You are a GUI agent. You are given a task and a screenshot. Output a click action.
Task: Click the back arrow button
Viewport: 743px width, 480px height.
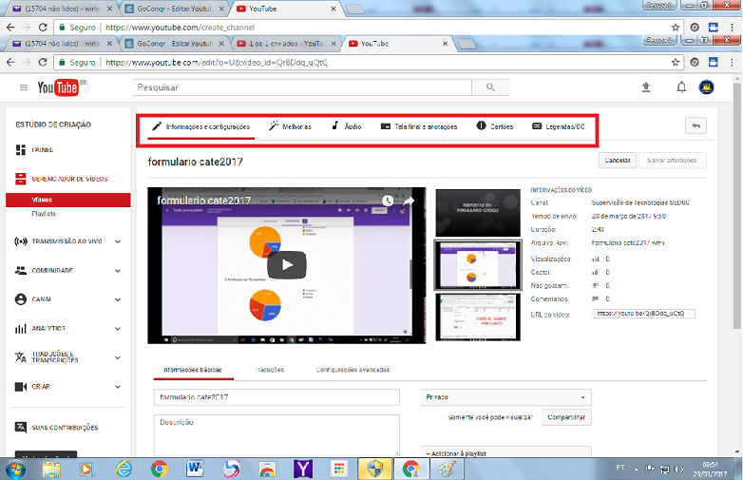[x=695, y=125]
